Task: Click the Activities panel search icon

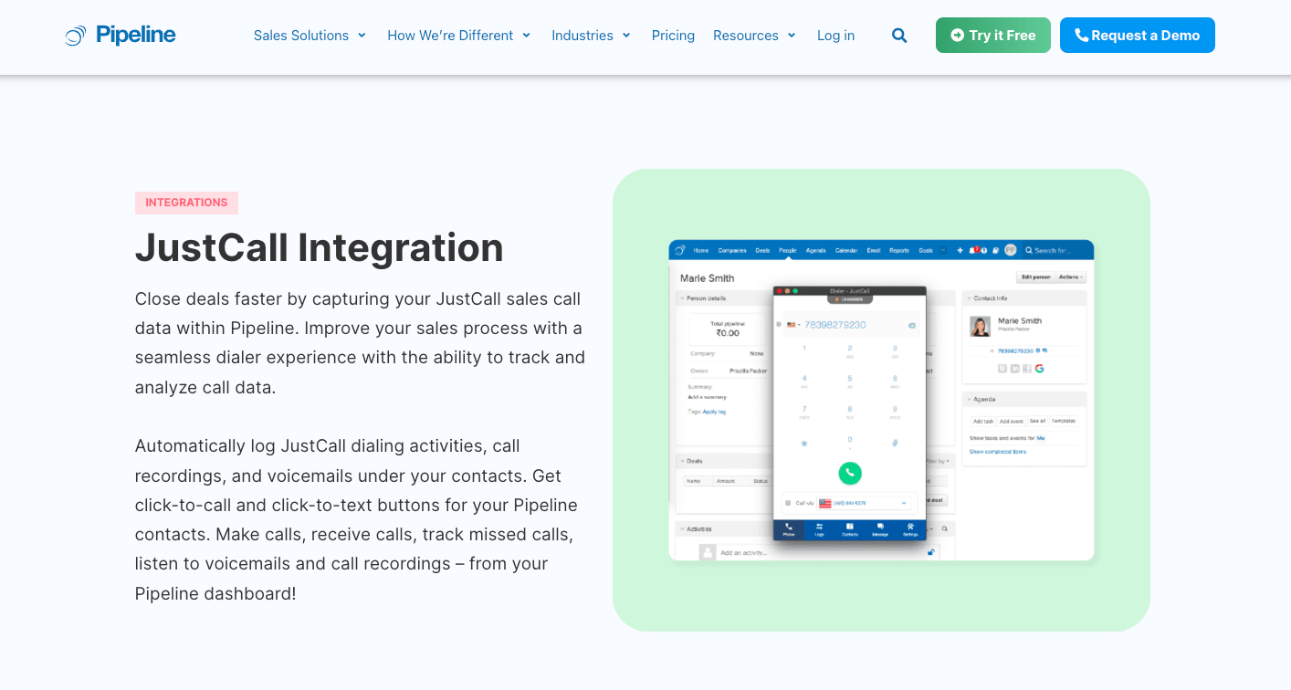Action: pyautogui.click(x=944, y=528)
